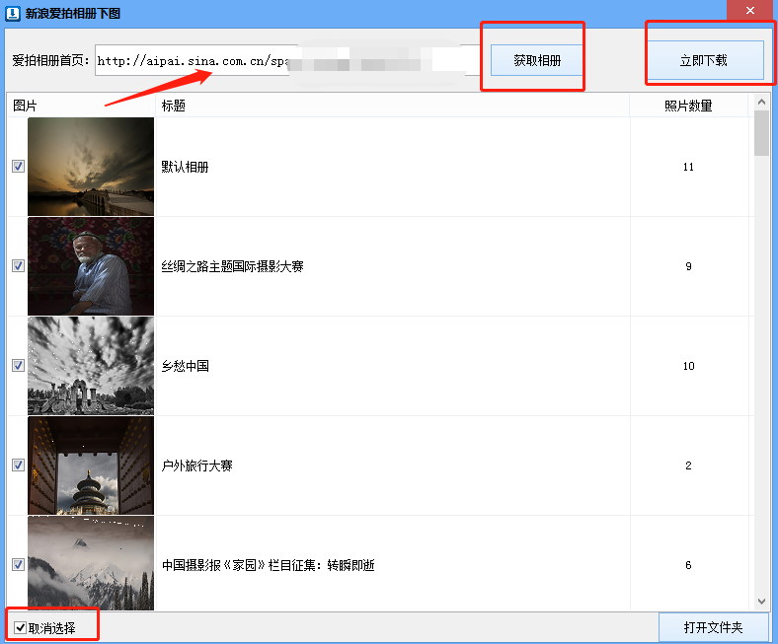778x644 pixels.
Task: Click the scrollbar up arrow
Action: tap(761, 102)
